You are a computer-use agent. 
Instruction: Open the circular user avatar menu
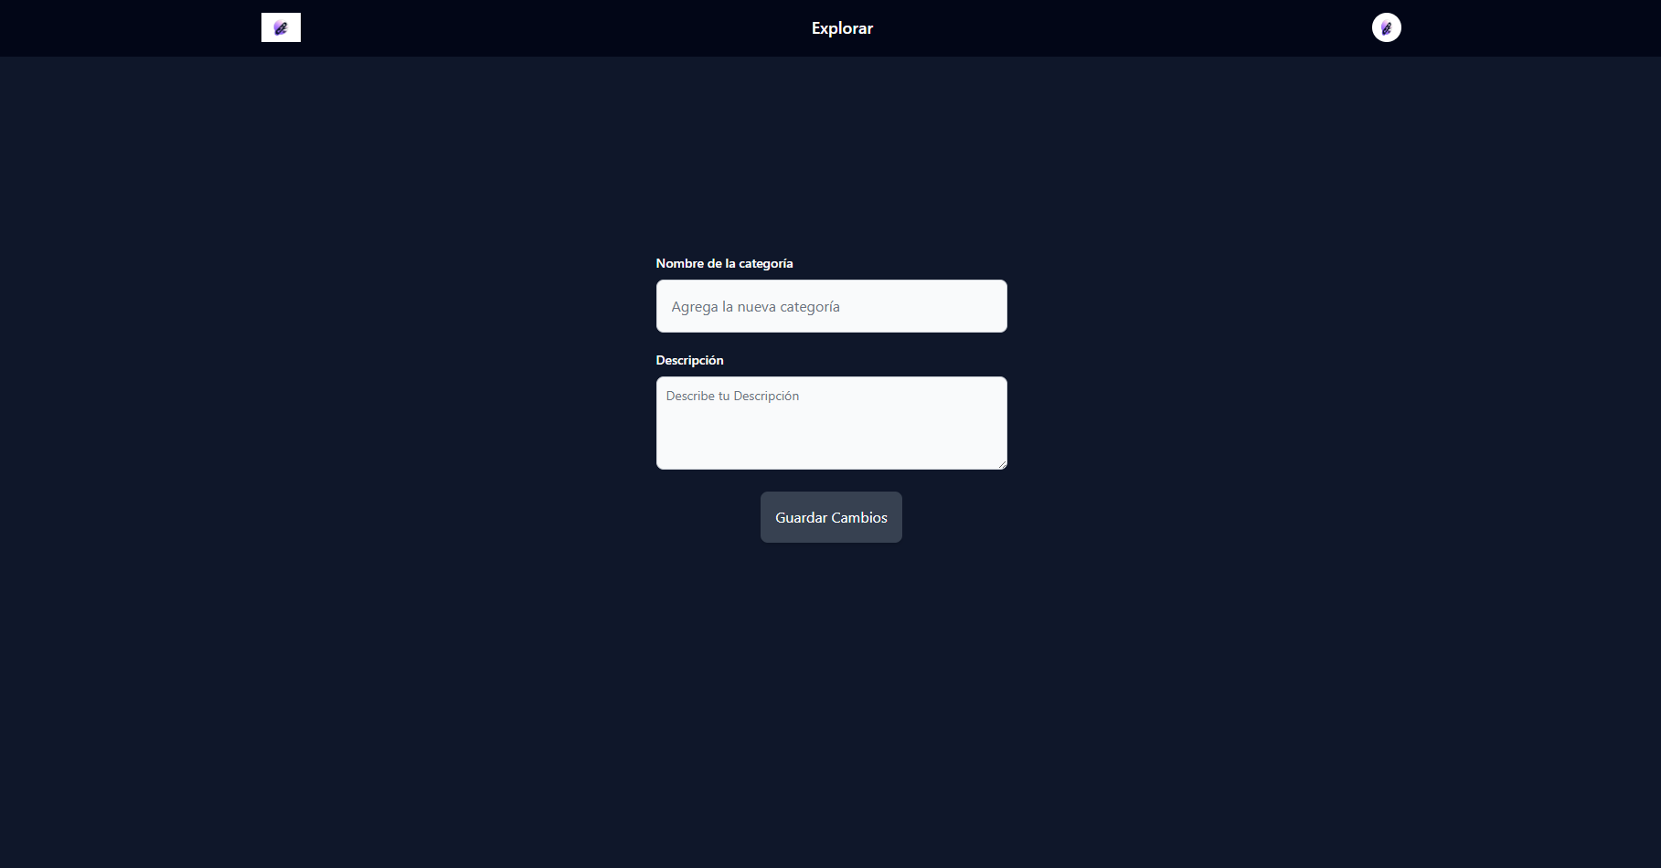click(x=1386, y=27)
